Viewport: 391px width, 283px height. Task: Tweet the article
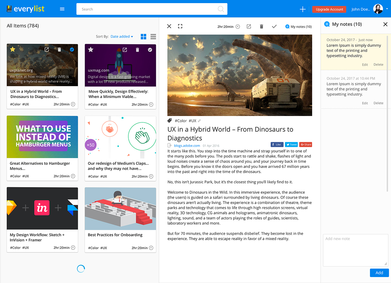point(291,145)
